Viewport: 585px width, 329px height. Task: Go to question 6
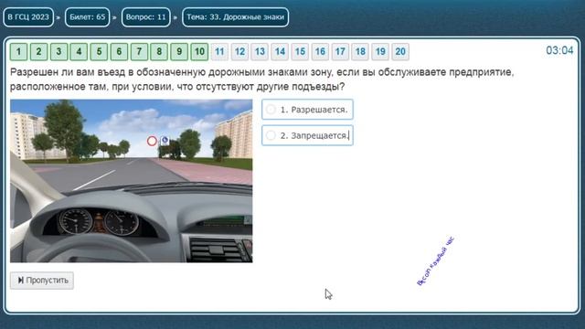(x=119, y=51)
